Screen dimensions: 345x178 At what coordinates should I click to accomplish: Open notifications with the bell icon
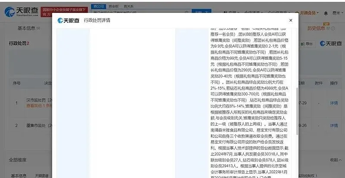click(x=326, y=13)
